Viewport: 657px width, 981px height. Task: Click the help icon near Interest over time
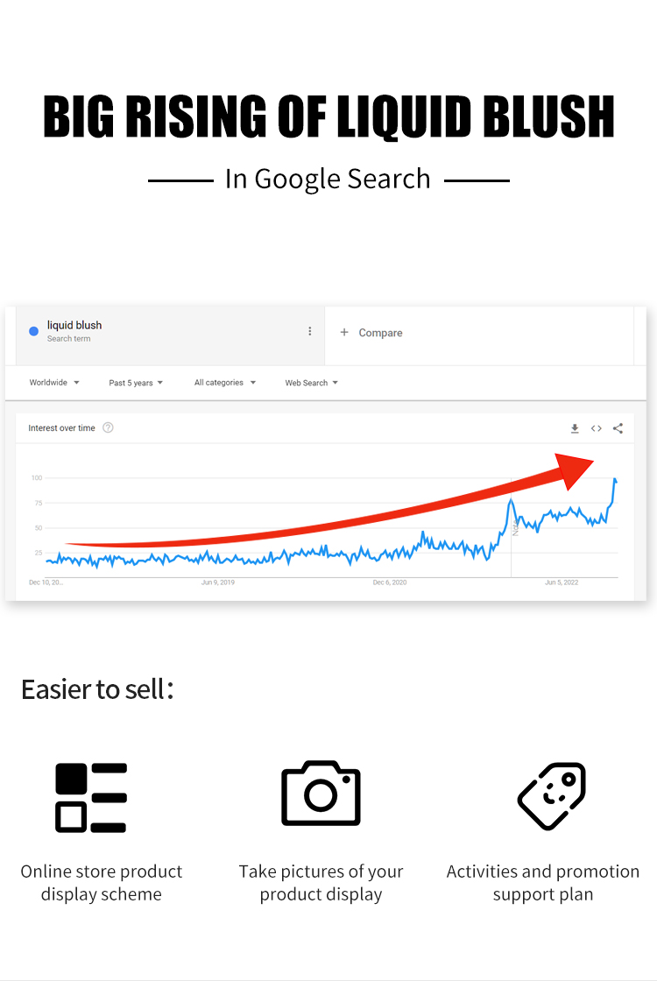[x=108, y=427]
